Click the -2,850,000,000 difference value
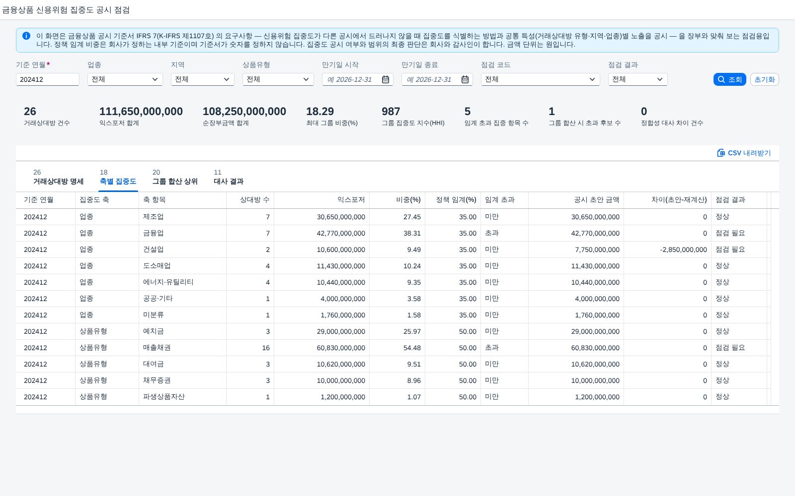 tap(683, 249)
